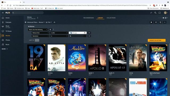
Task: Remove the Resolution filter row
Action: (x=89, y=36)
